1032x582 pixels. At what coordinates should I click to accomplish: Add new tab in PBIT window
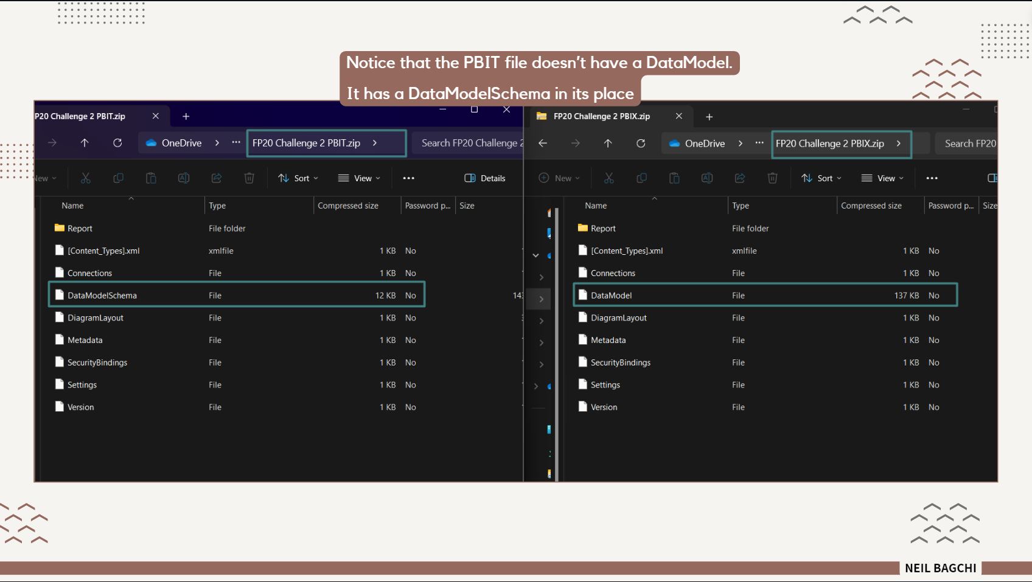coord(186,116)
